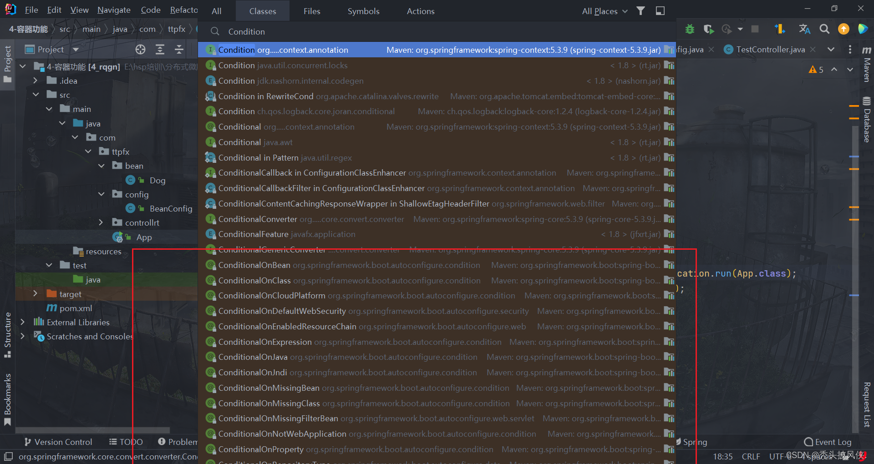Open the Dog class in tree
The image size is (874, 464).
(157, 180)
